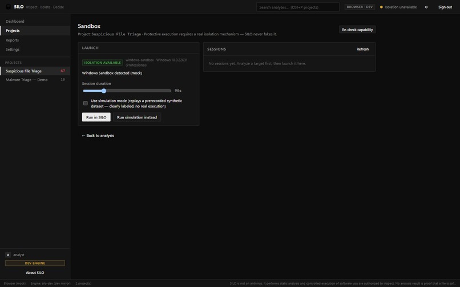The image size is (460, 287).
Task: Adjust the Session duration slider handle
Action: pos(103,91)
